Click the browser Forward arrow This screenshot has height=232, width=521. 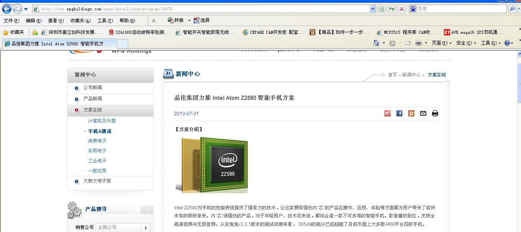pos(17,9)
